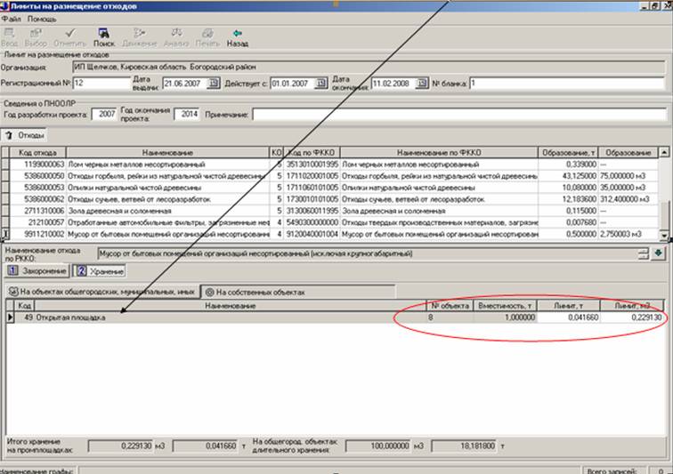This screenshot has height=474, width=673.
Task: Switch to the Хранение tab
Action: (x=97, y=270)
